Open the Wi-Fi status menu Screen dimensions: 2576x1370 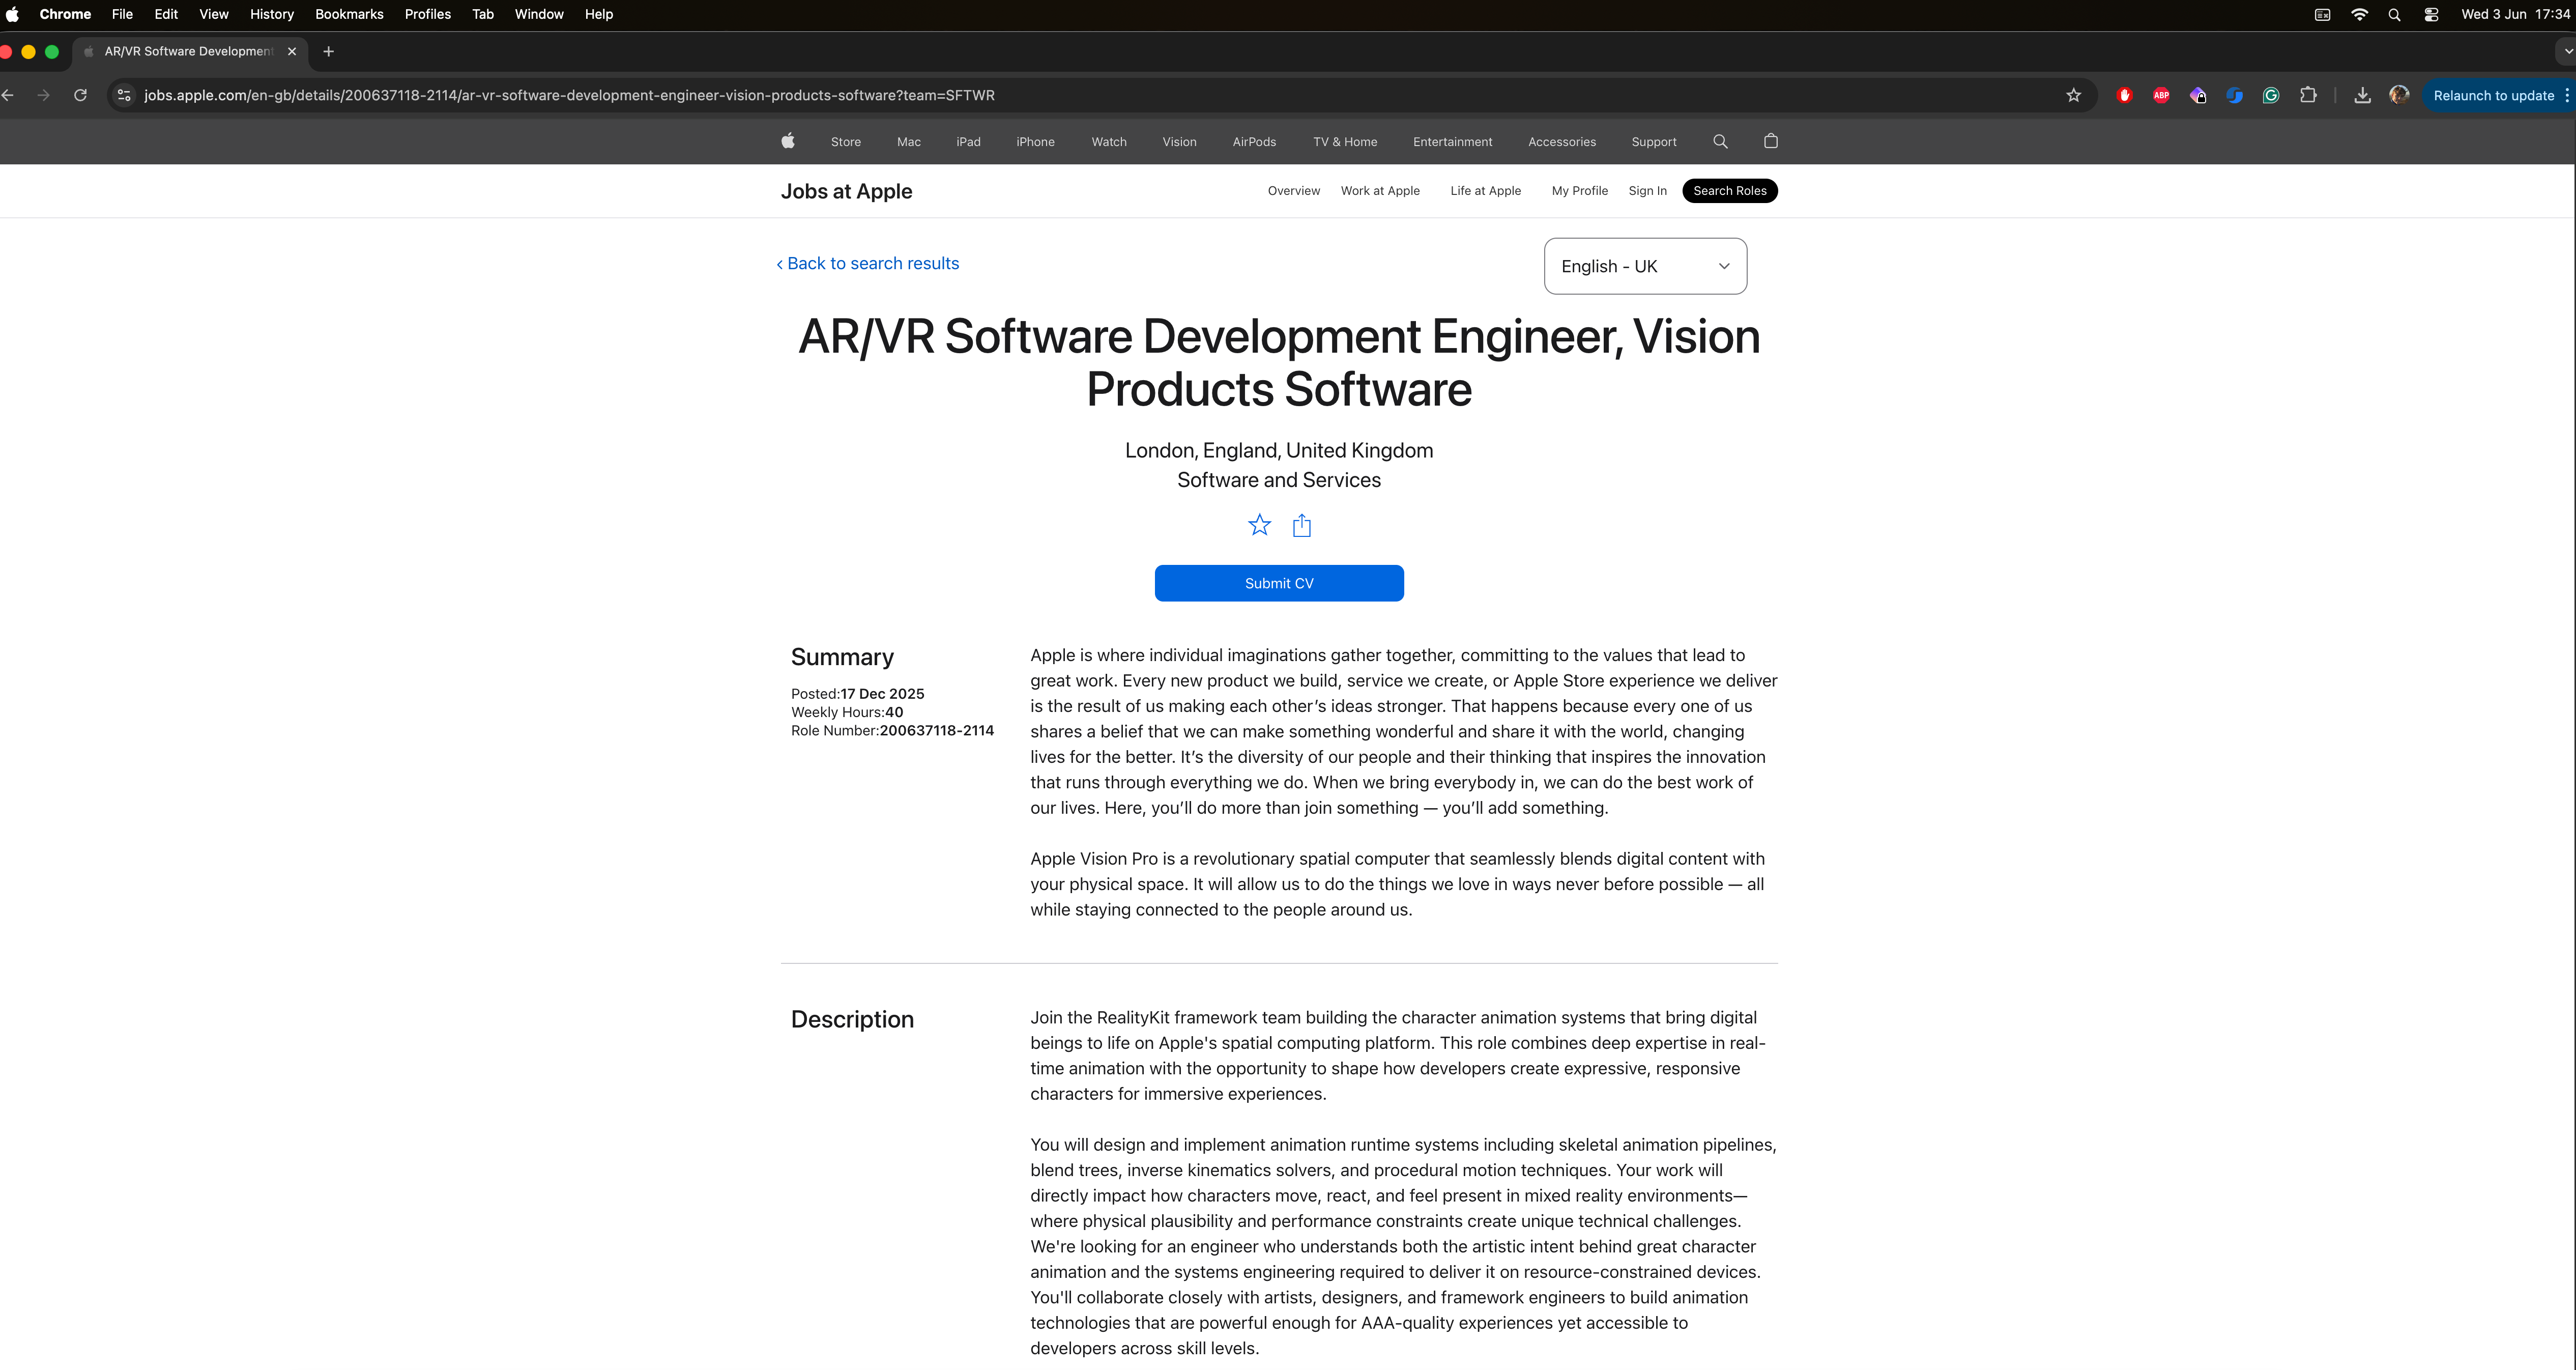click(x=2359, y=14)
